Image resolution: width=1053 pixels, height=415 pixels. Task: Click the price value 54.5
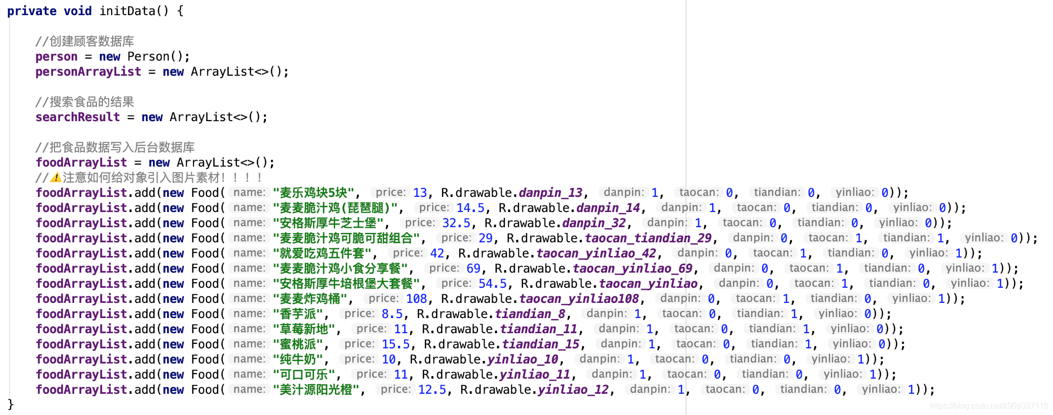(x=493, y=284)
